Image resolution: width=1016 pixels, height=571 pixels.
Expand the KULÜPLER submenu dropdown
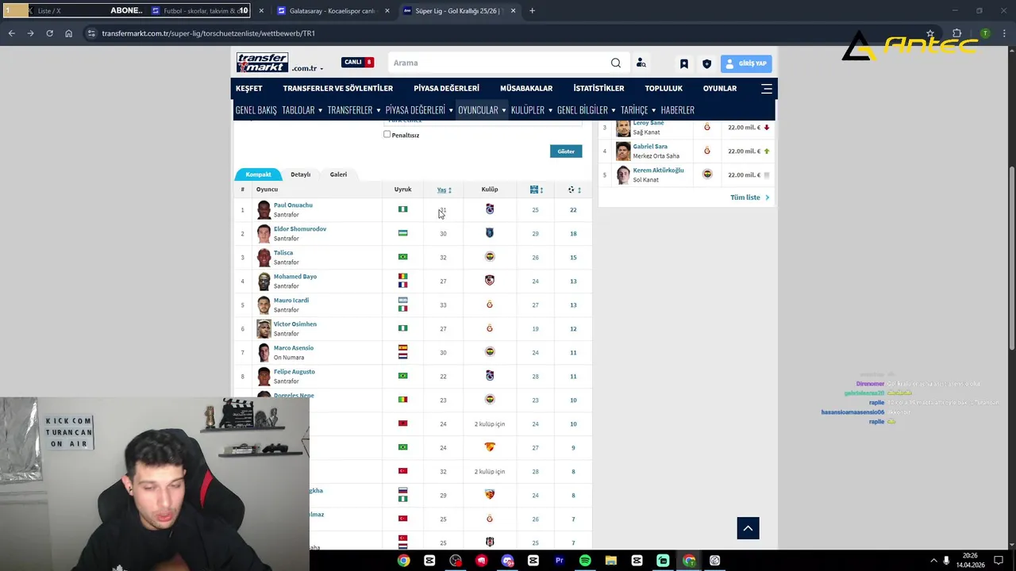pos(532,110)
